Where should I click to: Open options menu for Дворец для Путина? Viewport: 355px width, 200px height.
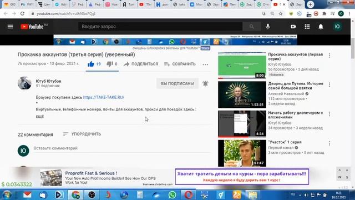tap(329, 85)
